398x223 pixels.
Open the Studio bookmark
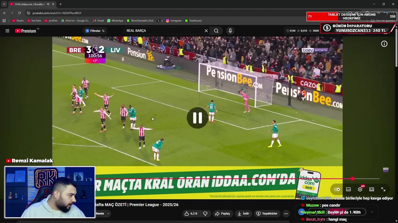18,21
